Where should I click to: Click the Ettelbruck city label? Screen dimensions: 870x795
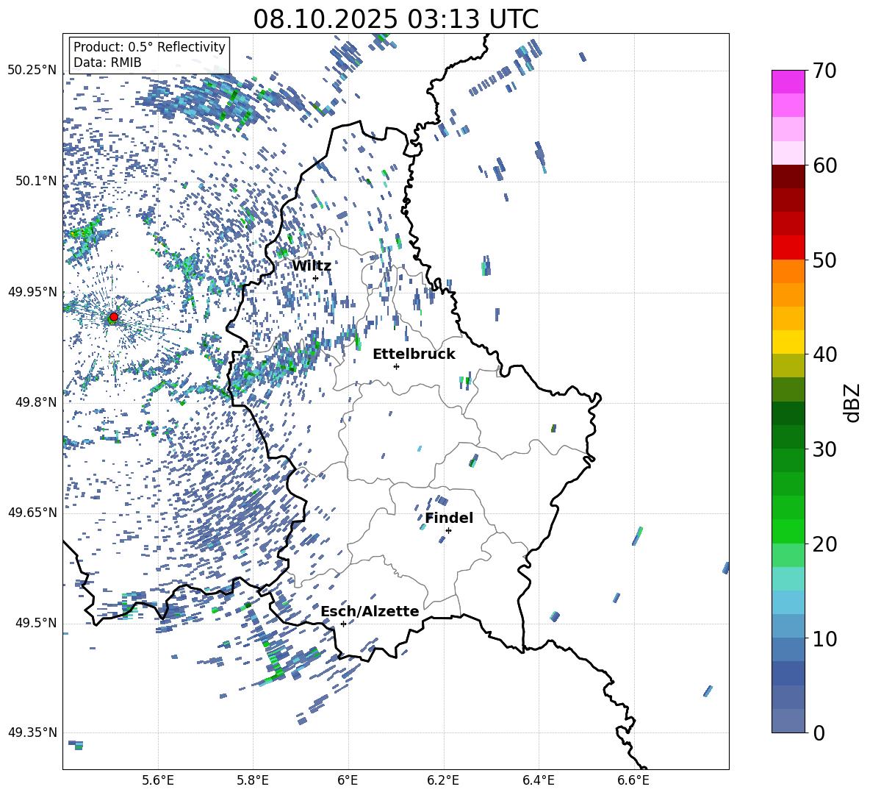point(414,354)
